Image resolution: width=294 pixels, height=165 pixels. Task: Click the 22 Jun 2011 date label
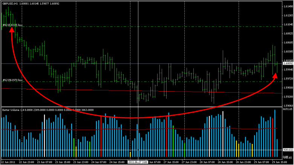pos(8,162)
